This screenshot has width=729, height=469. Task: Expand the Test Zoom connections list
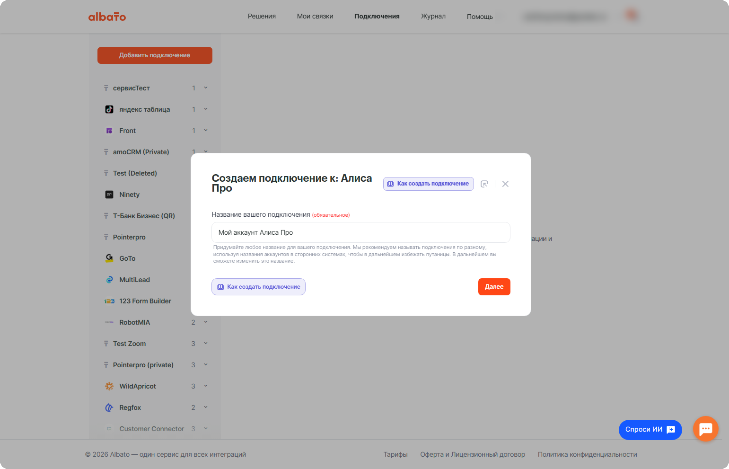(x=206, y=343)
